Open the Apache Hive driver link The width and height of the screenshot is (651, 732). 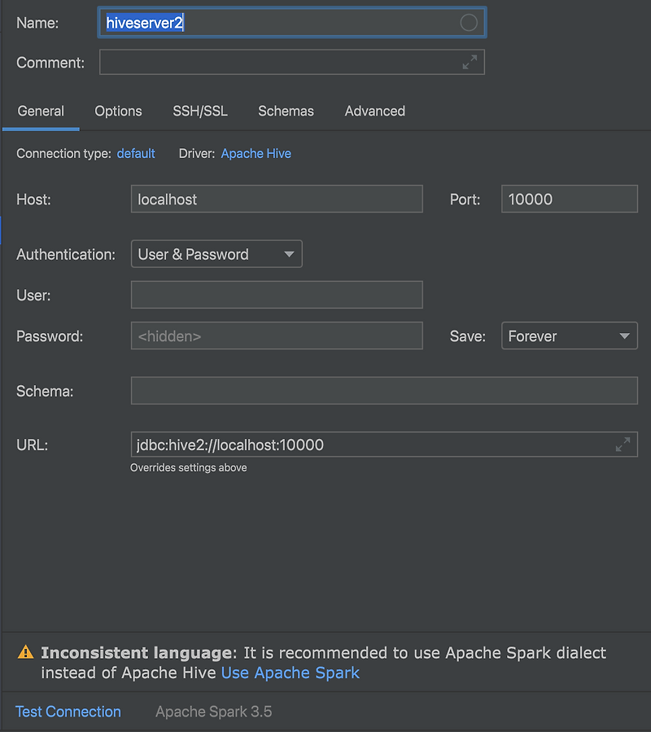(x=256, y=153)
